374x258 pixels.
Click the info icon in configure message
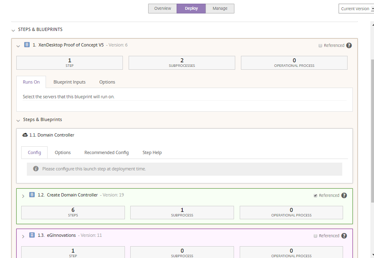click(x=36, y=169)
